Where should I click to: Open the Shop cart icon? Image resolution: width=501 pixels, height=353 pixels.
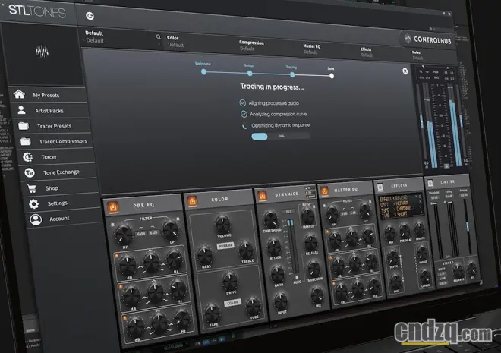[30, 188]
